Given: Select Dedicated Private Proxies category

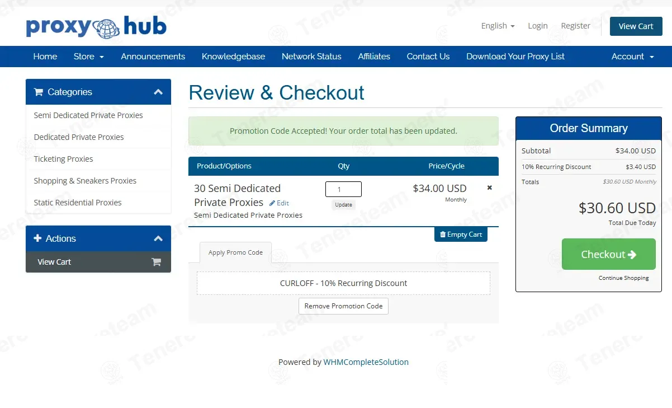Looking at the screenshot, I should pos(98,137).
